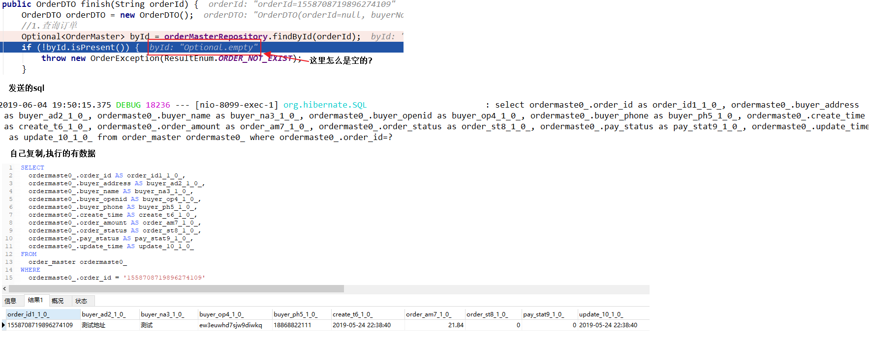Click the WHERE keyword on line 14

pyautogui.click(x=31, y=270)
